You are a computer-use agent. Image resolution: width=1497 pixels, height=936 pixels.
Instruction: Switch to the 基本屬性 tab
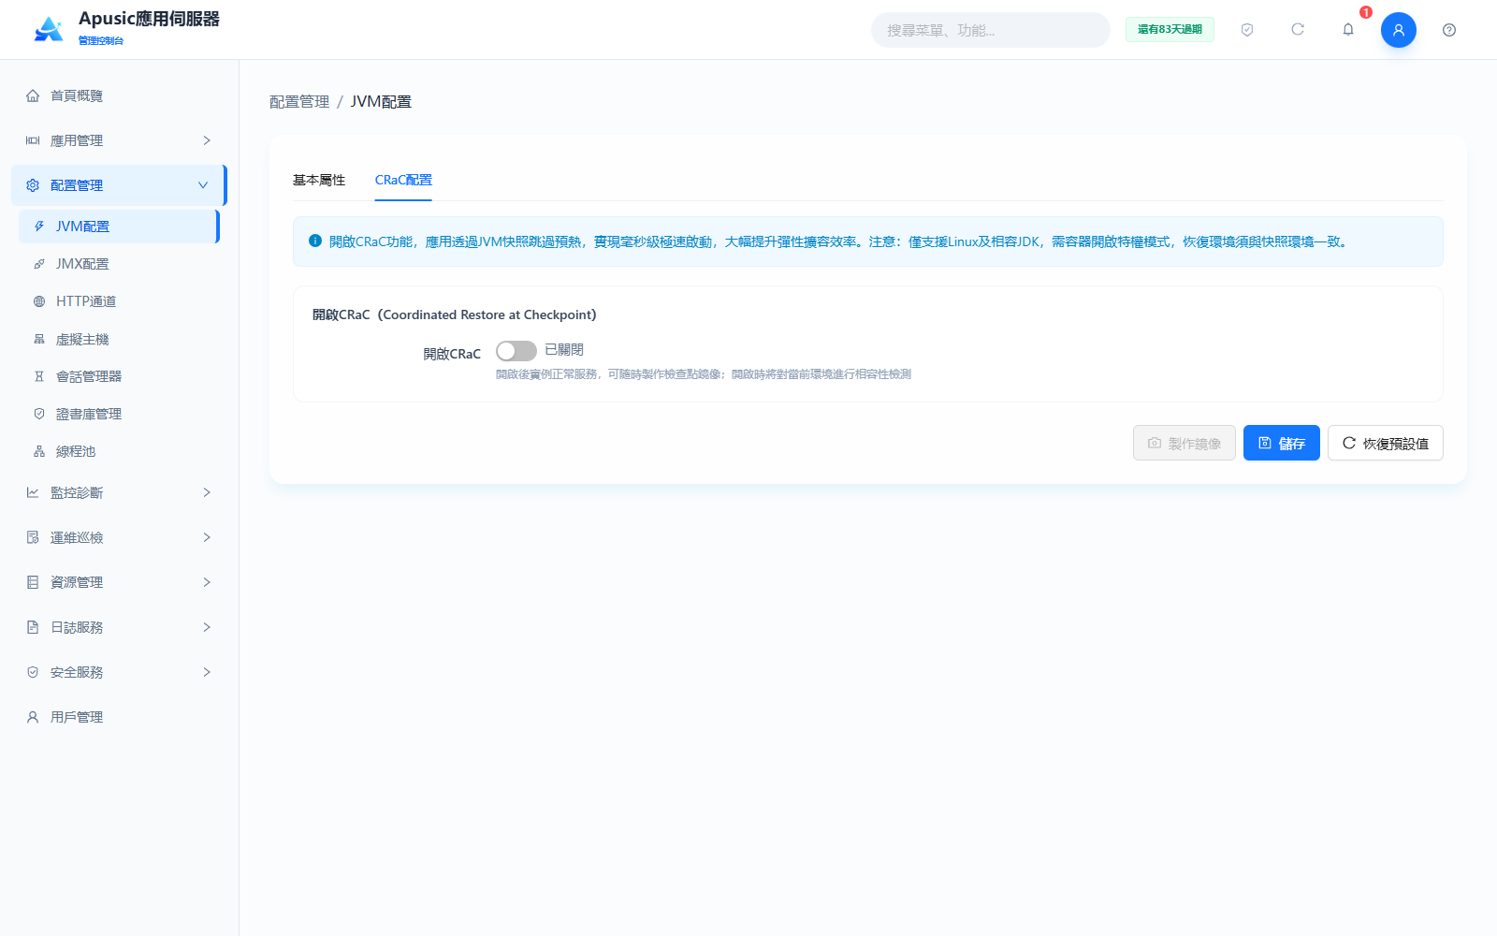(319, 180)
